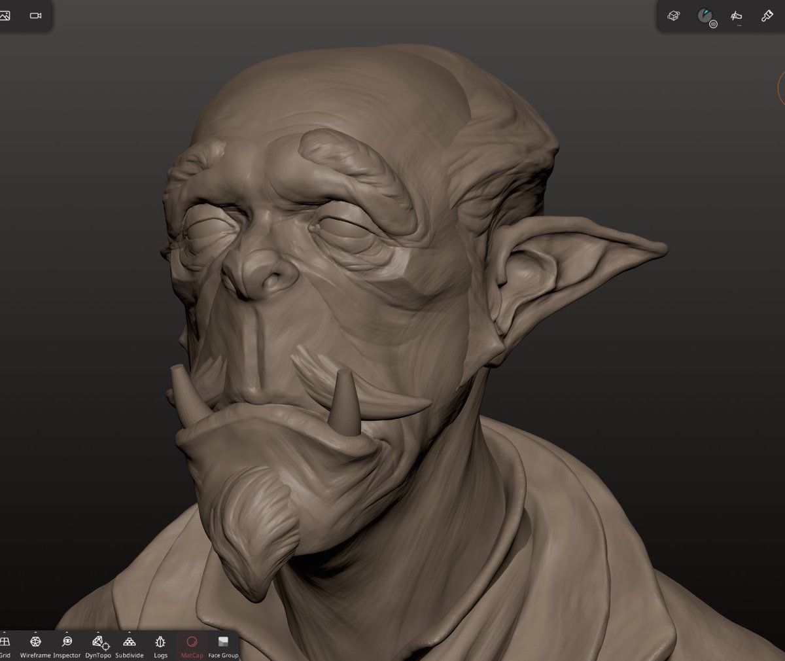Open the Inspector tool
785x661 pixels.
pos(67,645)
